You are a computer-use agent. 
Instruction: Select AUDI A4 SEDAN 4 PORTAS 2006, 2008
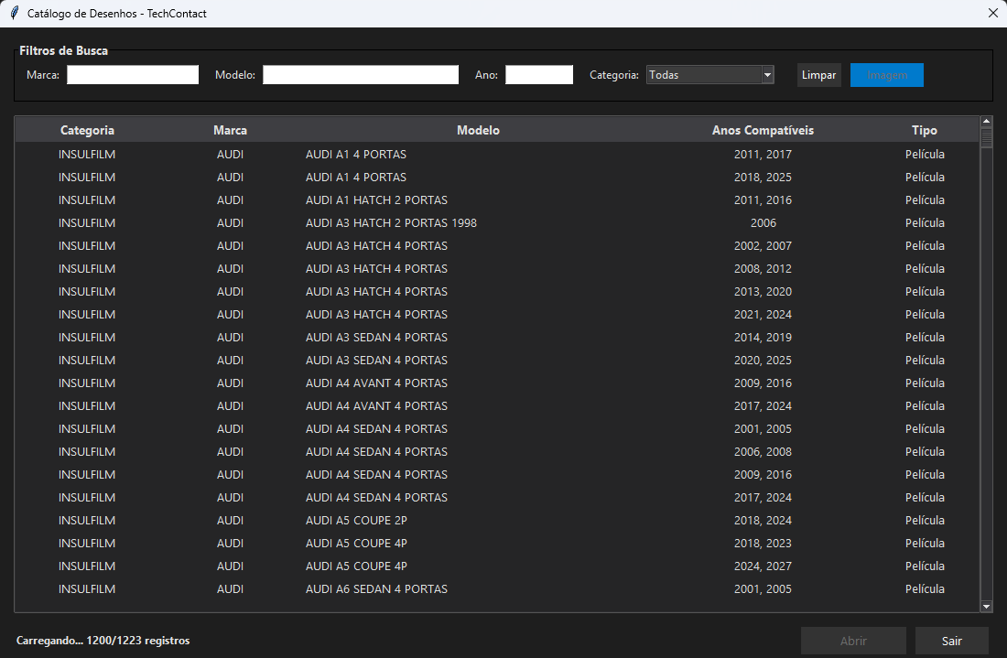[497, 452]
